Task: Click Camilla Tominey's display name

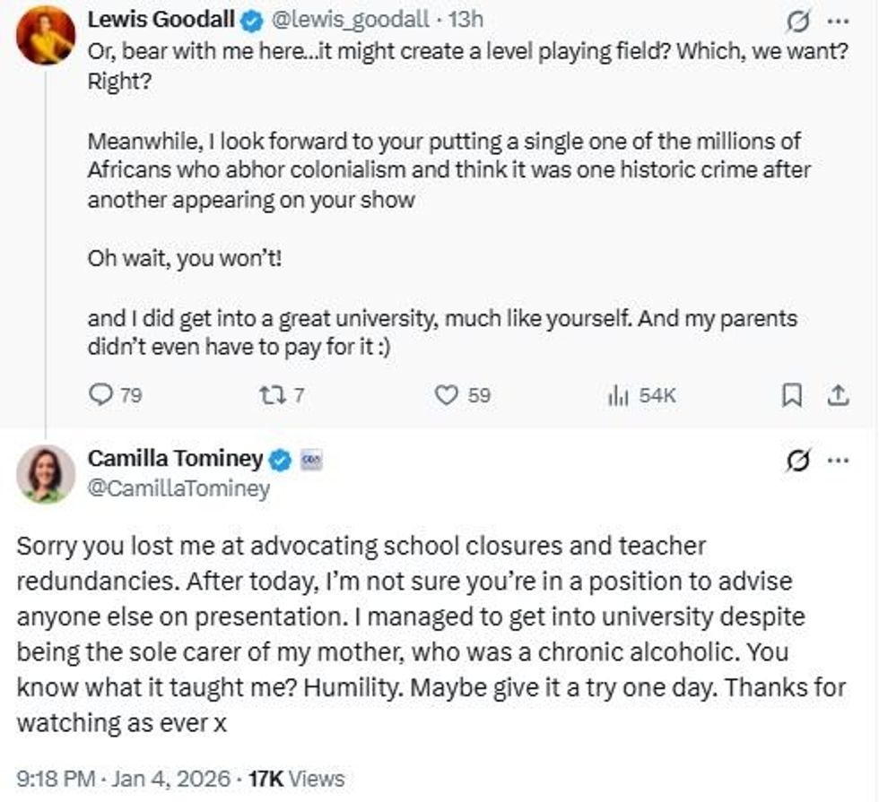Action: (x=175, y=459)
